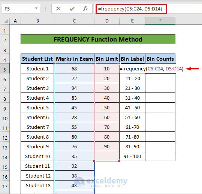The width and height of the screenshot is (202, 194).
Task: Select the marks cell containing 94
Action: [74, 88]
